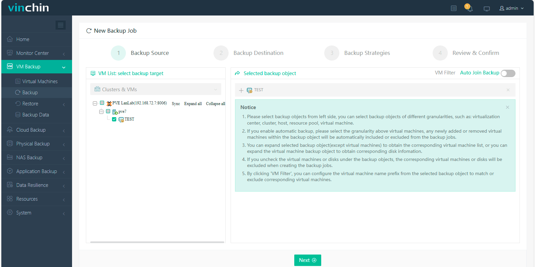This screenshot has width=535, height=267.
Task: Select step 2 Backup Destination
Action: [248, 53]
